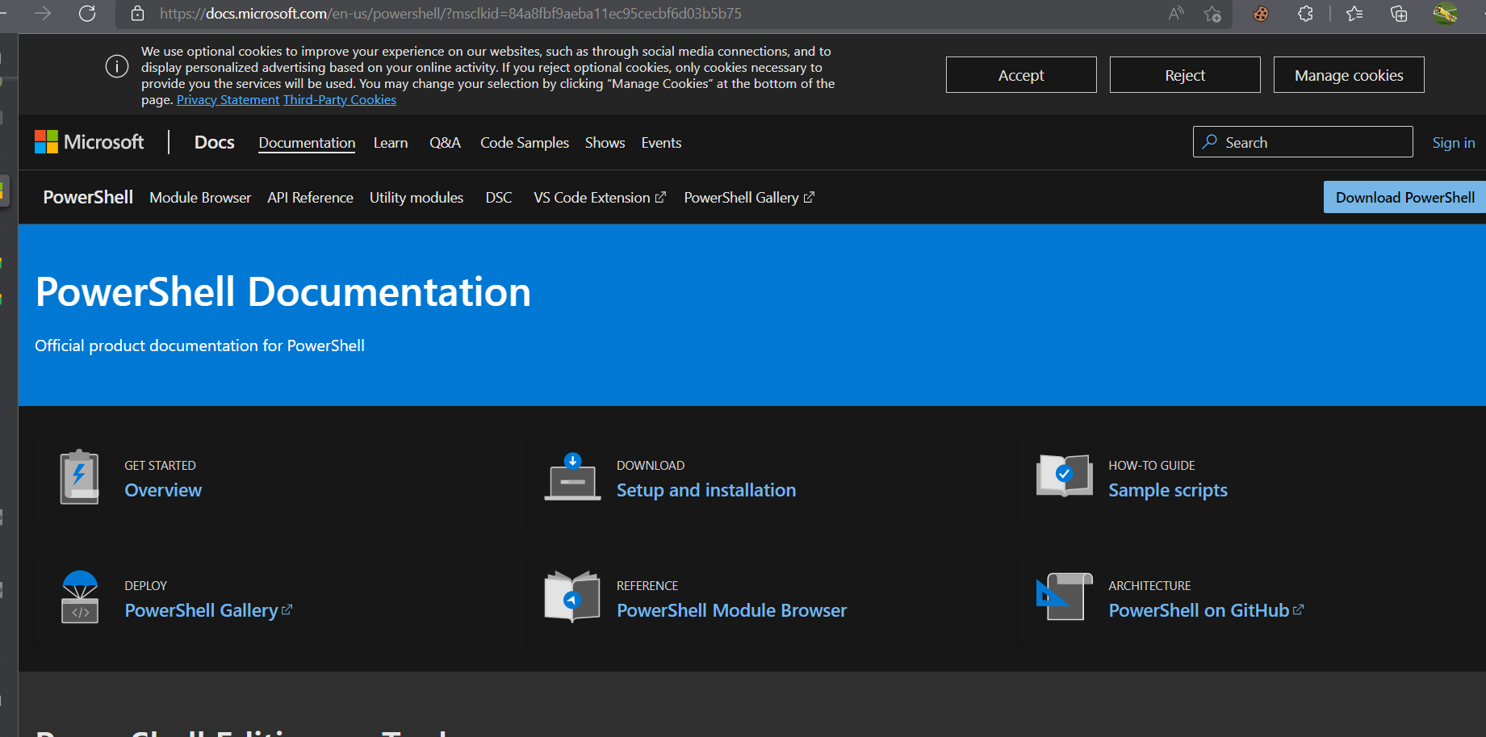1486x737 pixels.
Task: Open the PowerShell on GitHub link
Action: click(x=1206, y=610)
